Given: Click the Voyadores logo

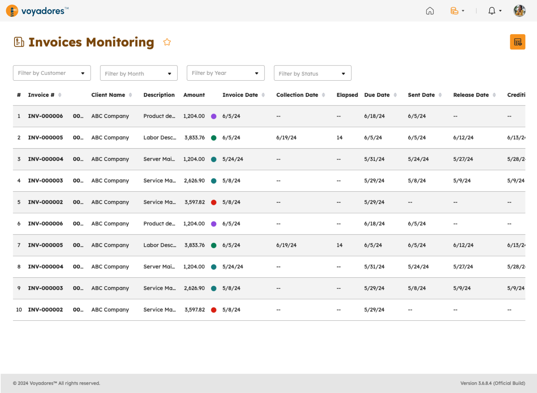Looking at the screenshot, I should click(37, 11).
